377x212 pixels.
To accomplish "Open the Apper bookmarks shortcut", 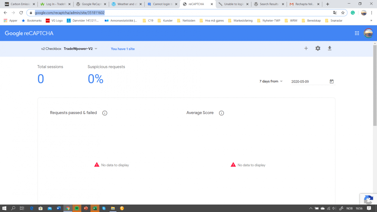I will [11, 20].
